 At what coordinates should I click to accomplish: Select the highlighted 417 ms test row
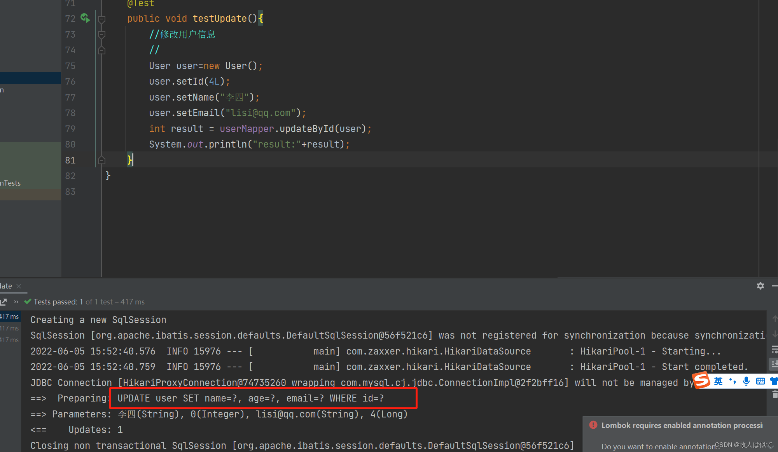click(10, 316)
